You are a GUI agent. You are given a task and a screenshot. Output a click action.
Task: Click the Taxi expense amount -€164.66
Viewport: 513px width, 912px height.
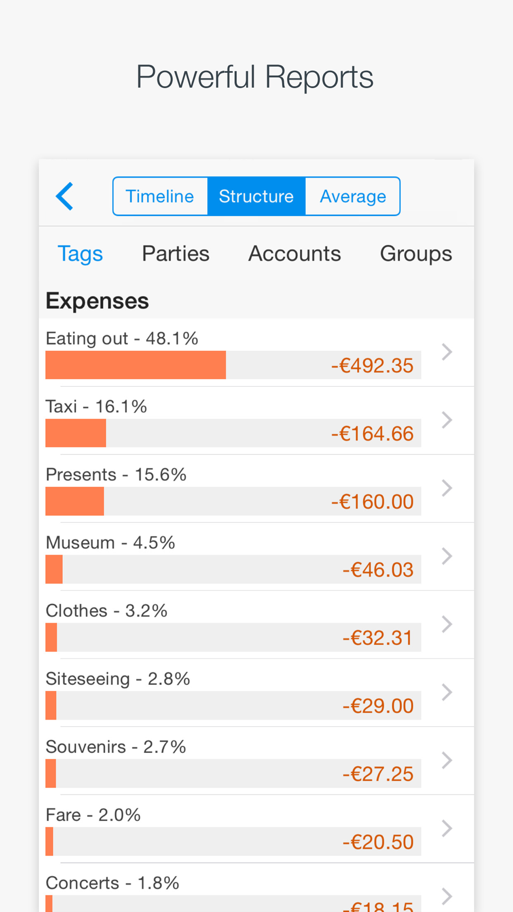point(372,434)
